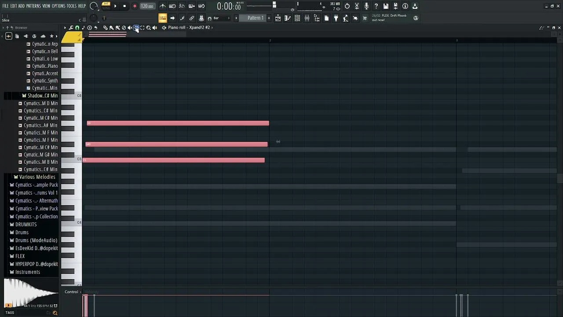Click the shopping cart content library icon

click(x=365, y=18)
